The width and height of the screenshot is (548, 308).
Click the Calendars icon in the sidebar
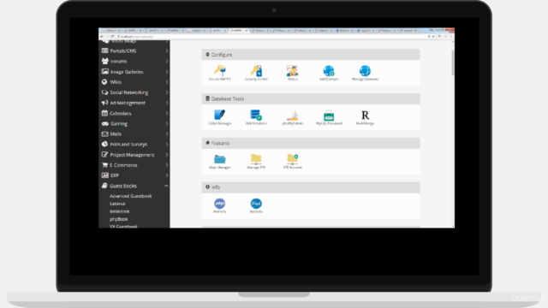104,113
